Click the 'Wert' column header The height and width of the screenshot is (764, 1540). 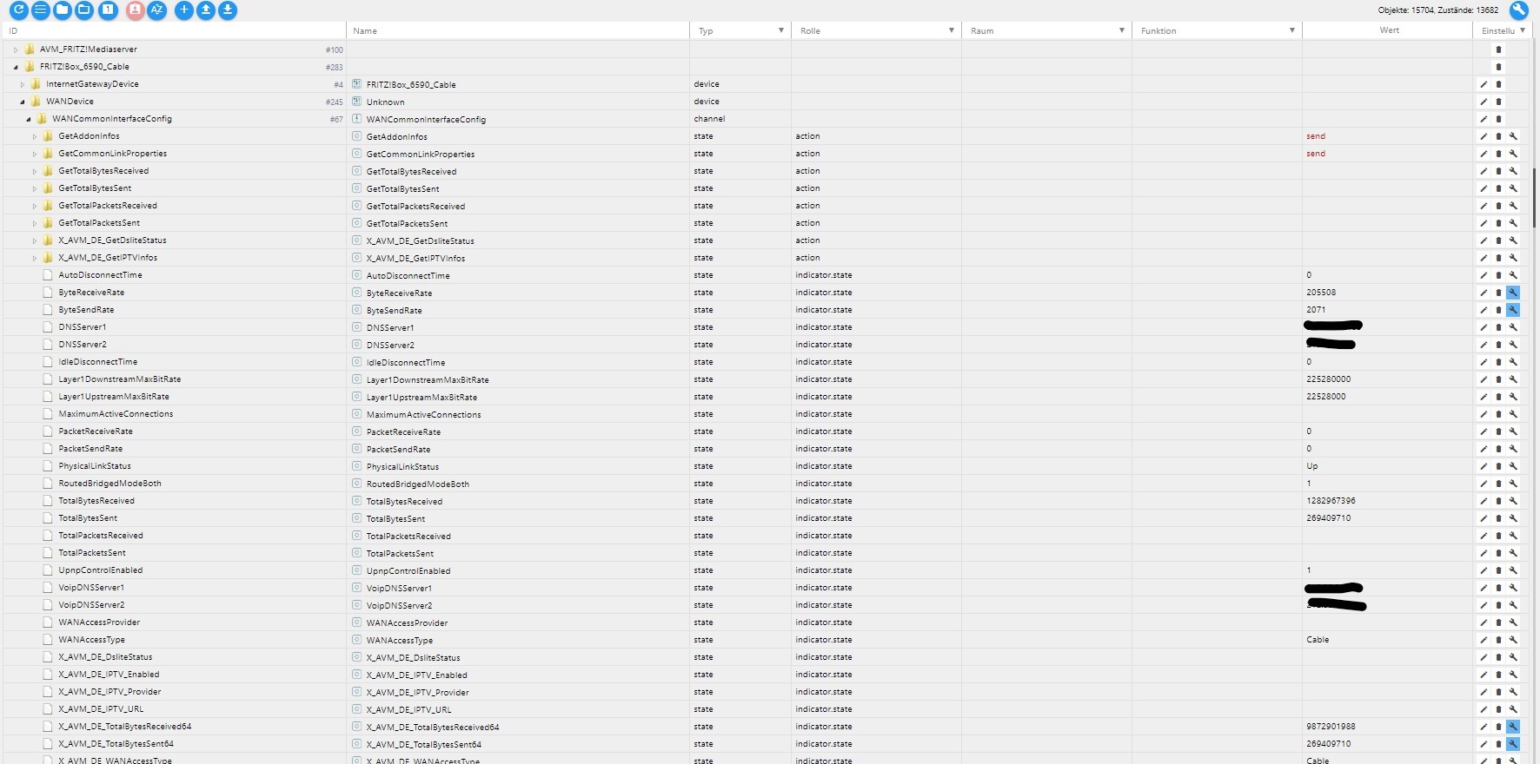[x=1389, y=30]
